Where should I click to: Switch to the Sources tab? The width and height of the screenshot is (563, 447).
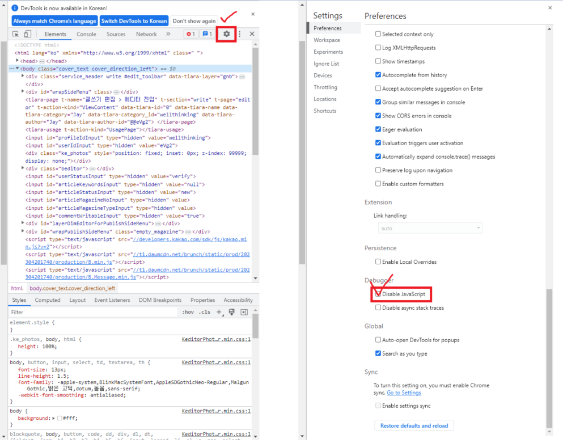[x=116, y=34]
